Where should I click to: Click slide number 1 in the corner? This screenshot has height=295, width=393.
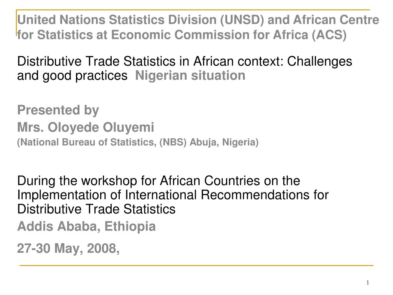click(368, 283)
